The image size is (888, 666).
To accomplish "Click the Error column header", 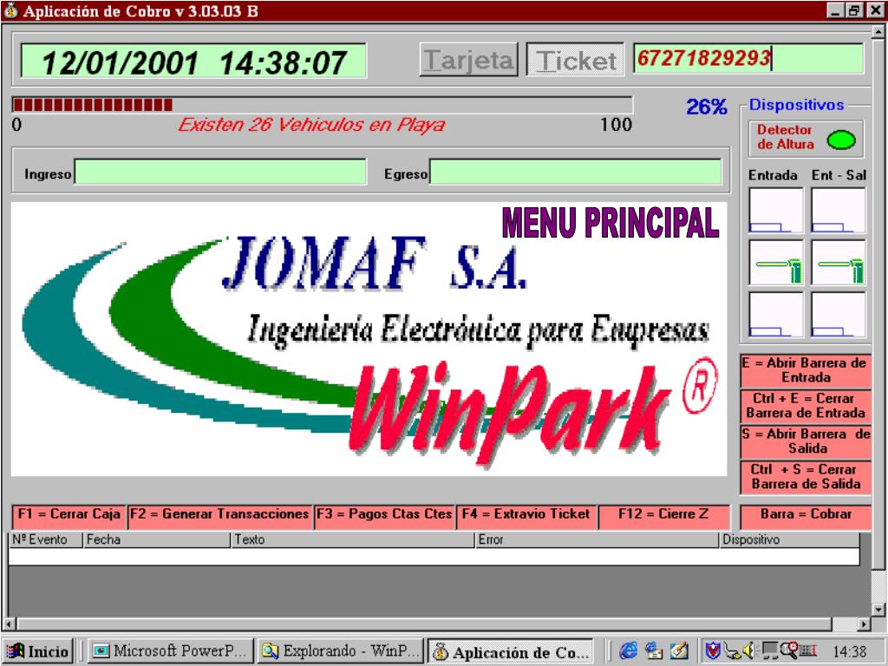I will [597, 539].
